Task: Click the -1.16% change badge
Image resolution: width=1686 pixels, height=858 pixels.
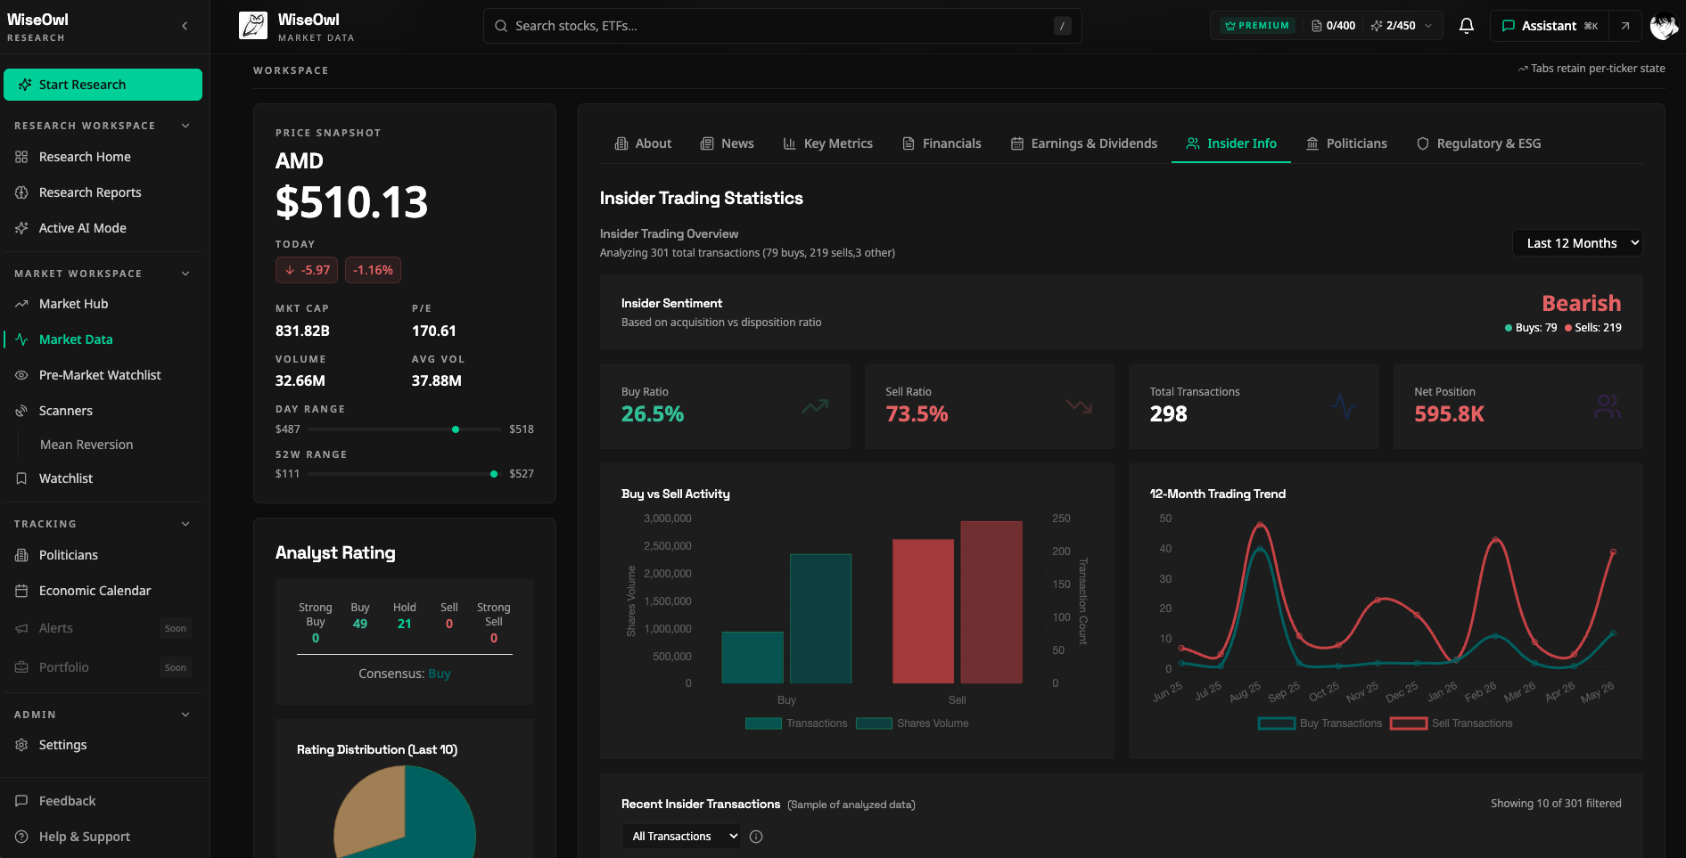Action: pos(373,270)
